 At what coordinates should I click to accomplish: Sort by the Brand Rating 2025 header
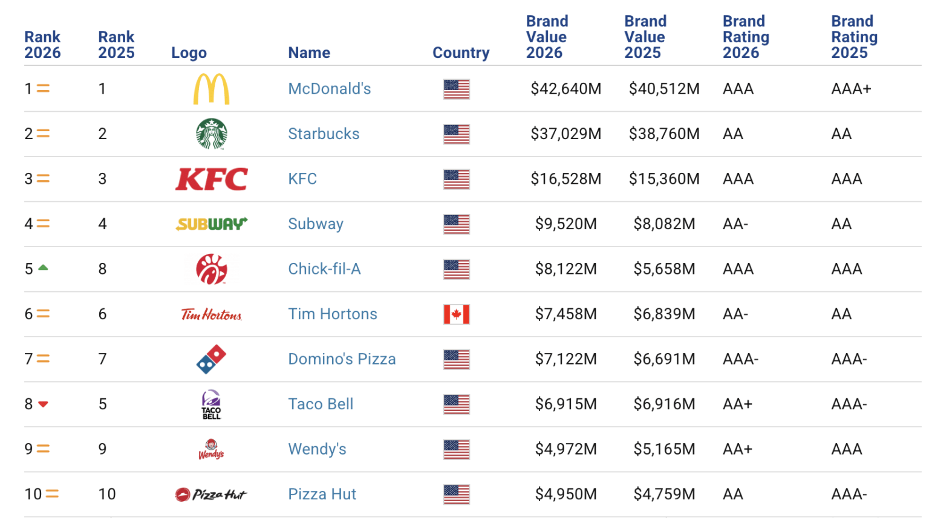click(854, 37)
